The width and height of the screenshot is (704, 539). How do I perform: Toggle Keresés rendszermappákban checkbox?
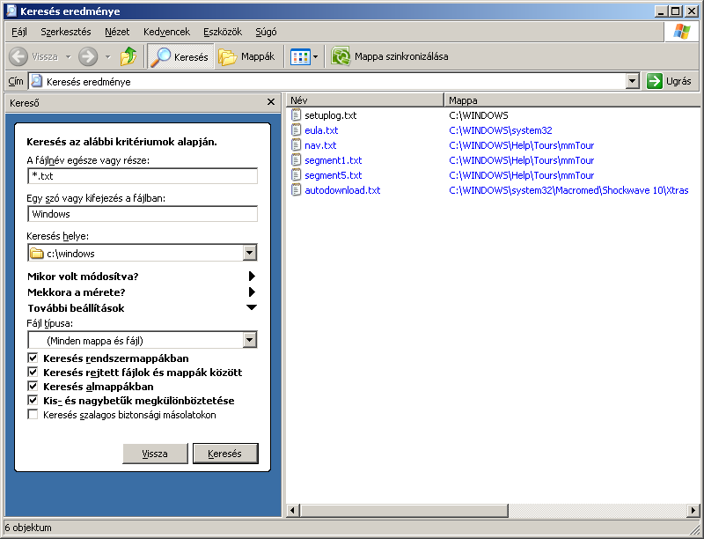33,358
